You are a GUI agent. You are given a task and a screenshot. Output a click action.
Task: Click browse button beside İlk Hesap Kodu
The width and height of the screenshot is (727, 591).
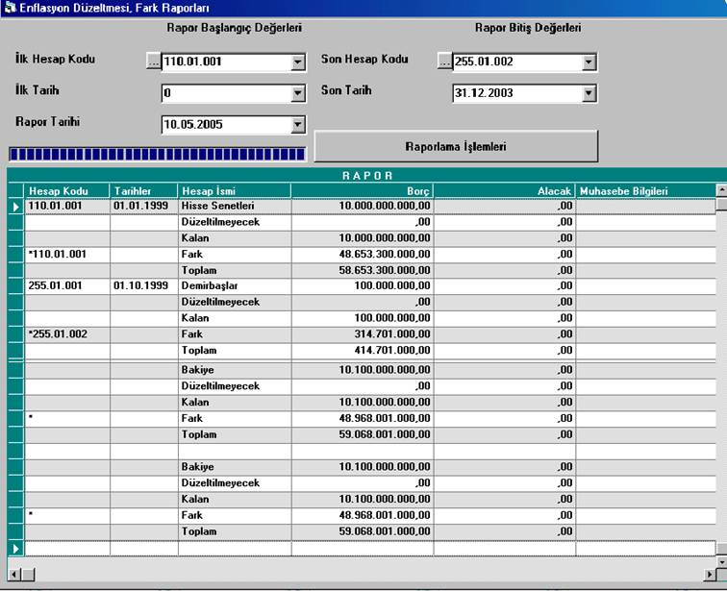click(153, 62)
